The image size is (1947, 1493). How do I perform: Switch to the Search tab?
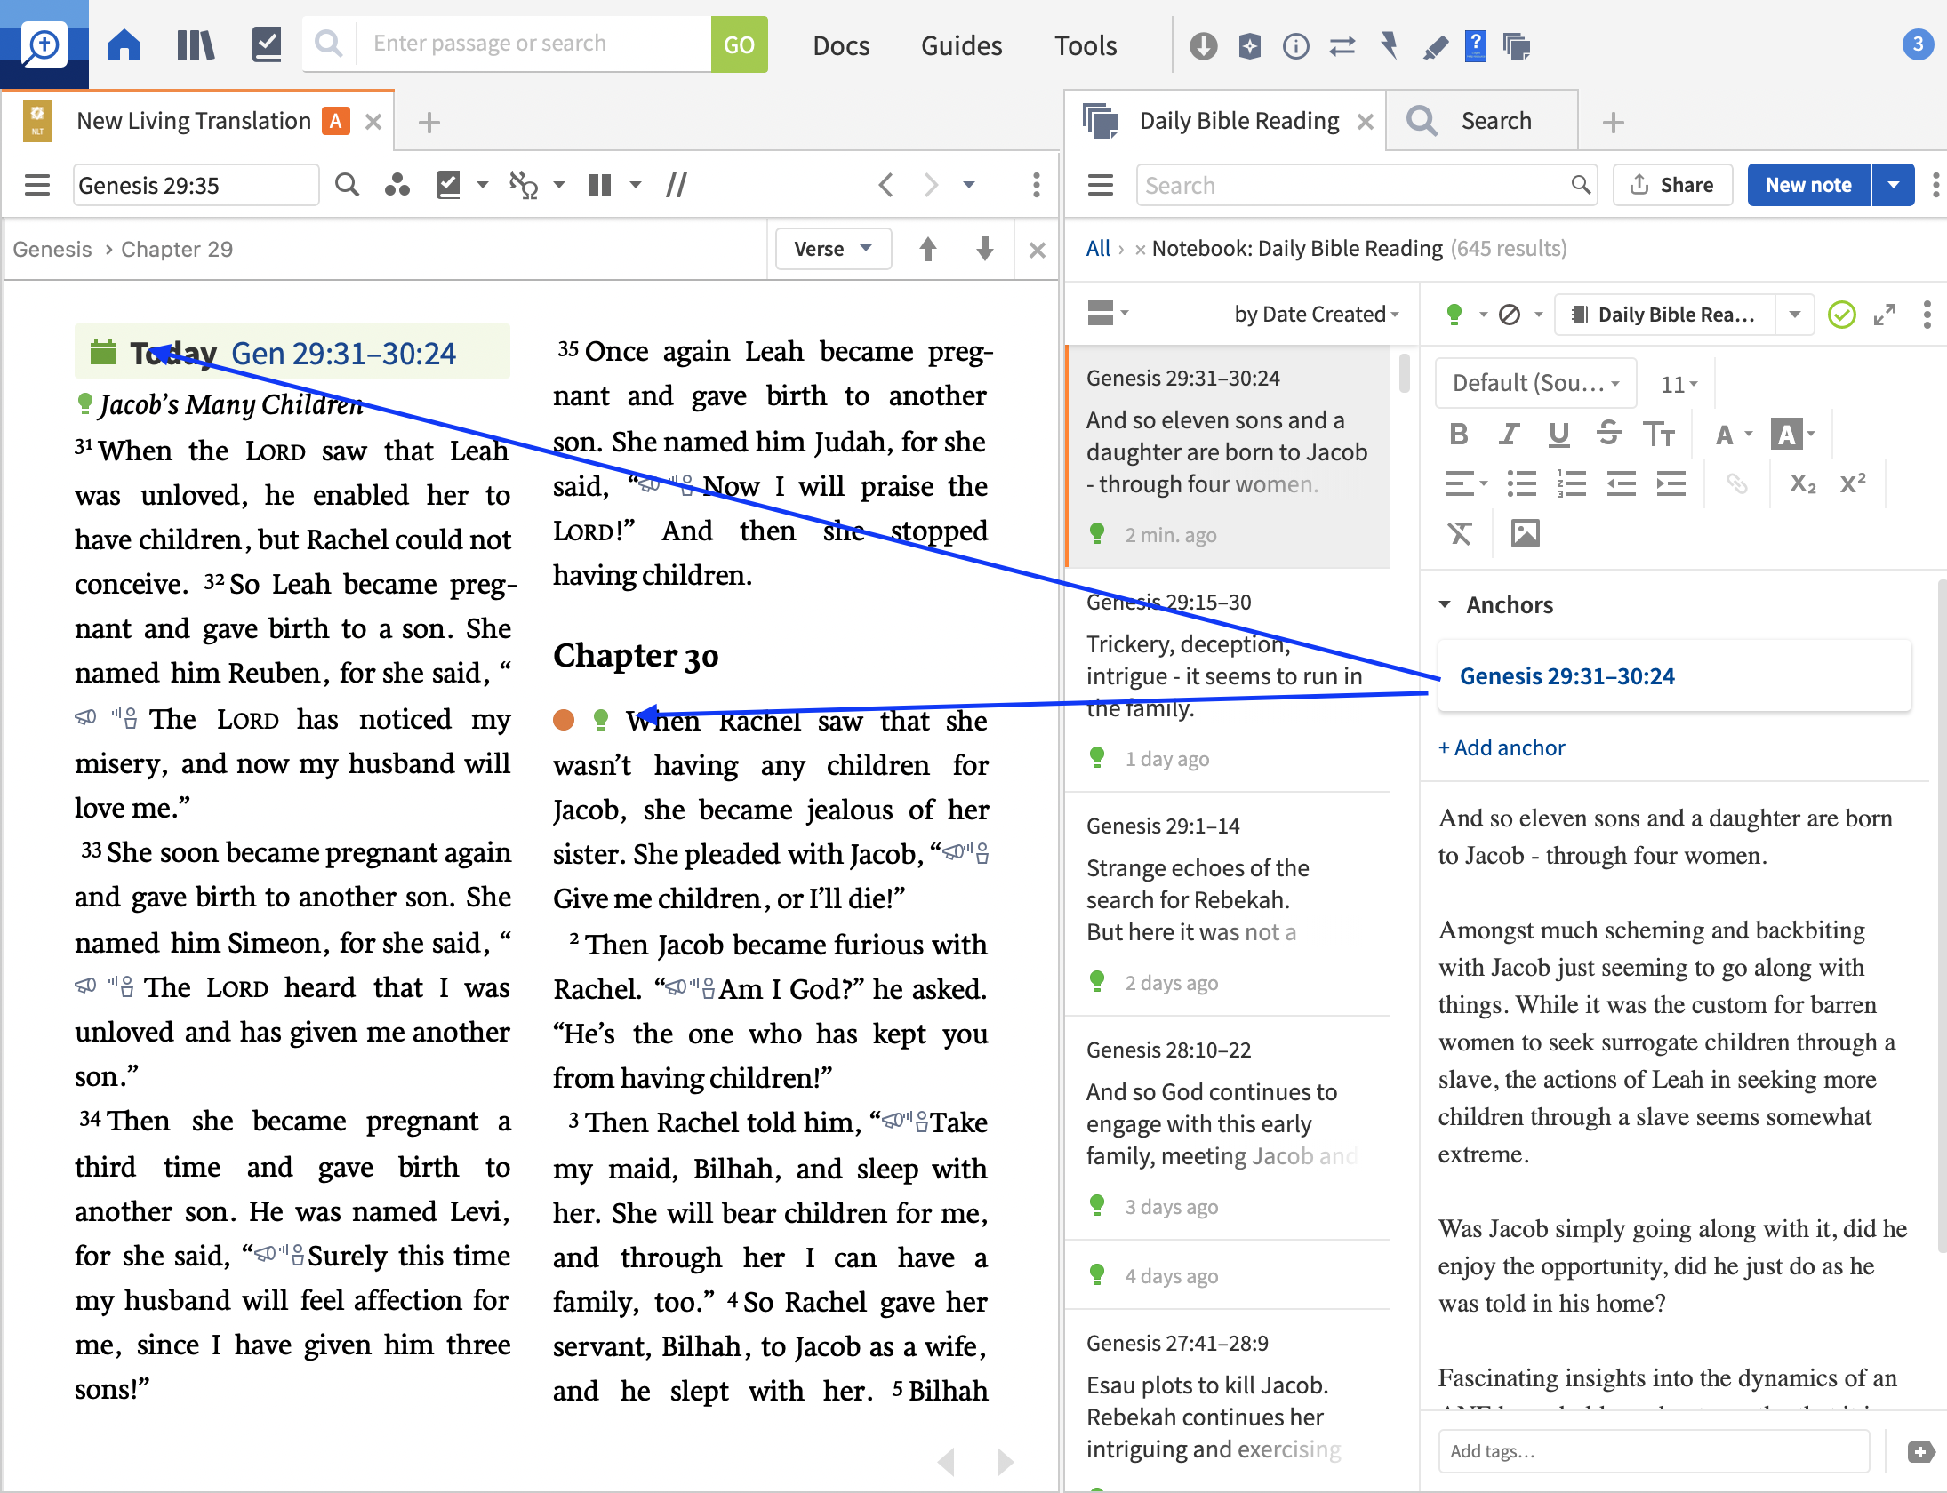1496,121
